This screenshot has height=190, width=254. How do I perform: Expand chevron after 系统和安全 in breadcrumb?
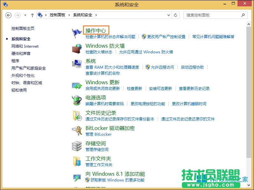96,15
